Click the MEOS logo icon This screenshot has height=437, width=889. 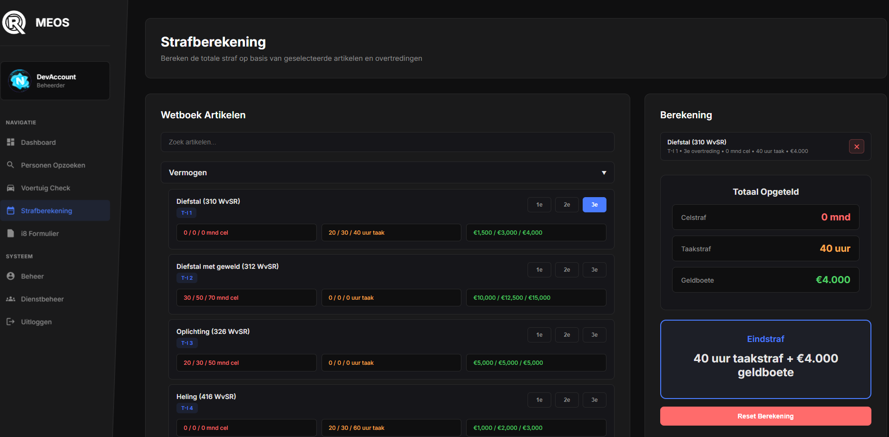[14, 22]
